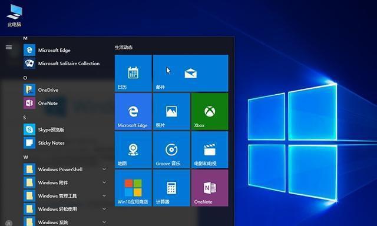Click the Skype预览版 icon
This screenshot has height=226, width=377.
[29, 129]
